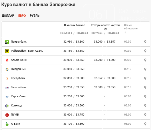Click Укргазбанк purchase rate 33.200
Image resolution: width=151 pixels, height=130 pixels.
[68, 96]
